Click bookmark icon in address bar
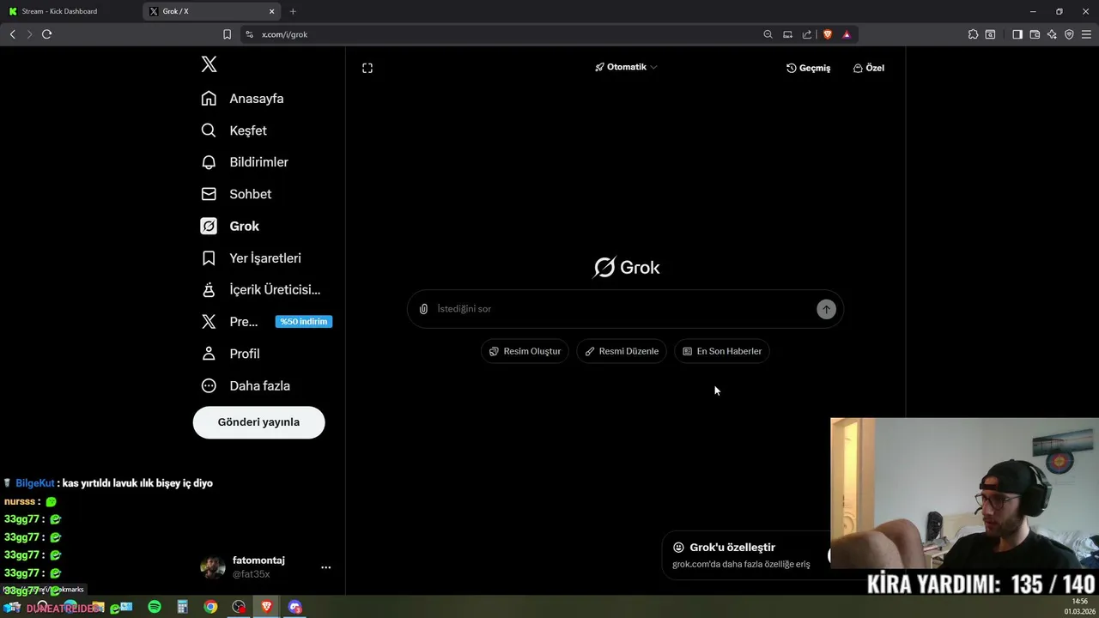This screenshot has width=1099, height=618. coord(227,34)
